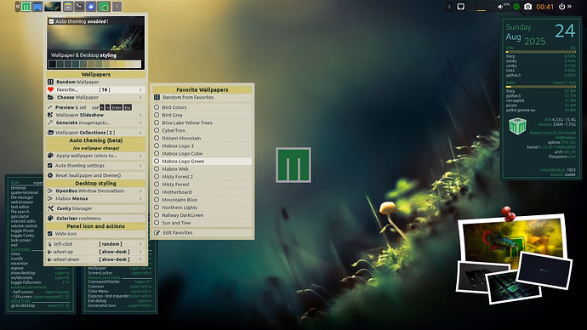Open the blue web browser panel icon
The image size is (587, 330).
point(91,6)
